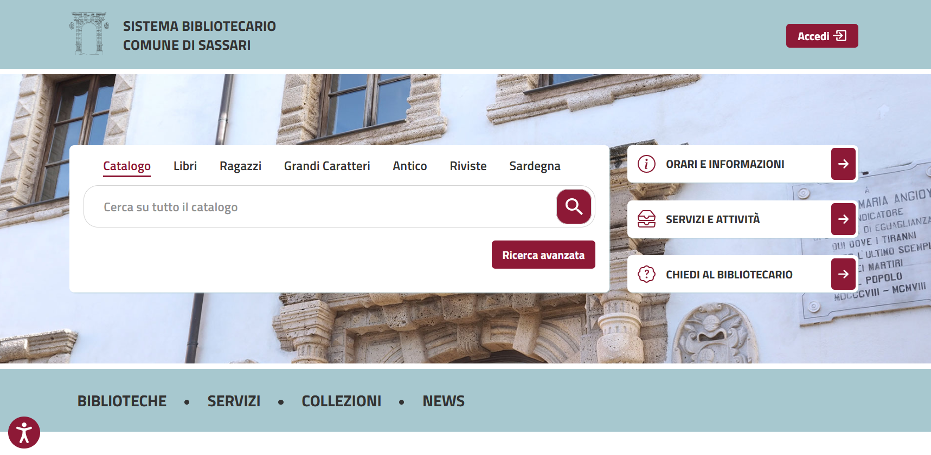Open the accessibility options icon

[24, 433]
